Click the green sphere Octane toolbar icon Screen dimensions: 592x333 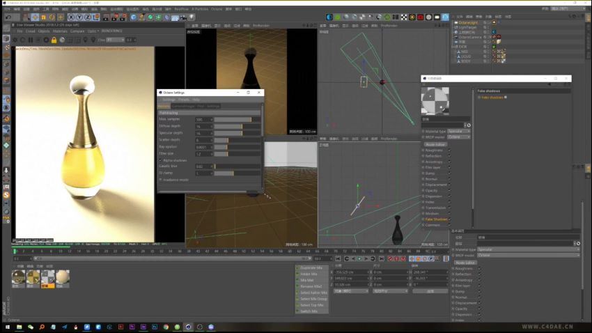[338, 17]
